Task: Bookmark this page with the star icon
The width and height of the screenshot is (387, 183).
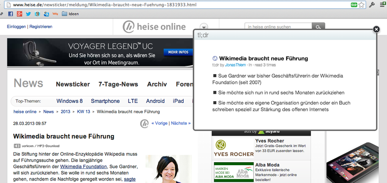Action: click(x=361, y=5)
